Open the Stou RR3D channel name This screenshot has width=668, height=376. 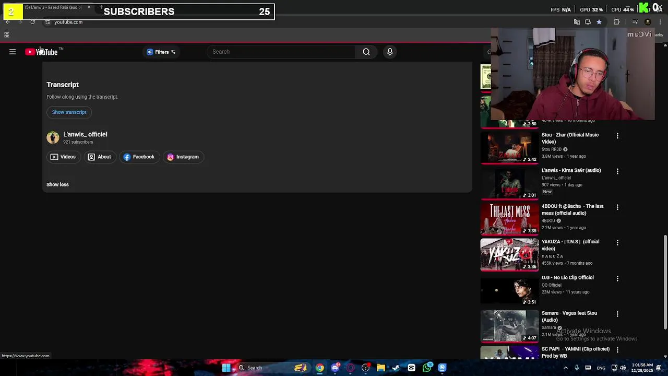click(x=552, y=149)
